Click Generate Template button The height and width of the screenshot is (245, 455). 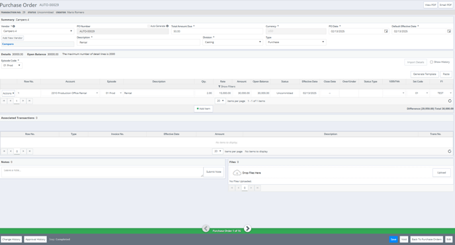(x=425, y=74)
